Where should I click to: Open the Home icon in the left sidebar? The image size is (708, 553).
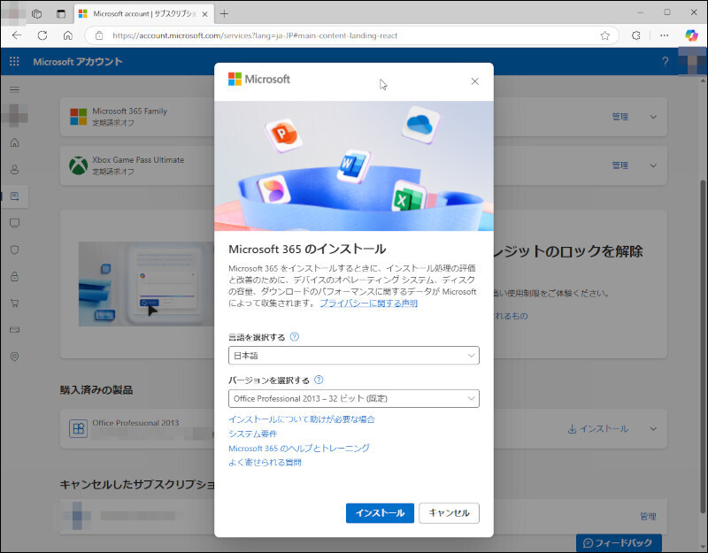[14, 142]
